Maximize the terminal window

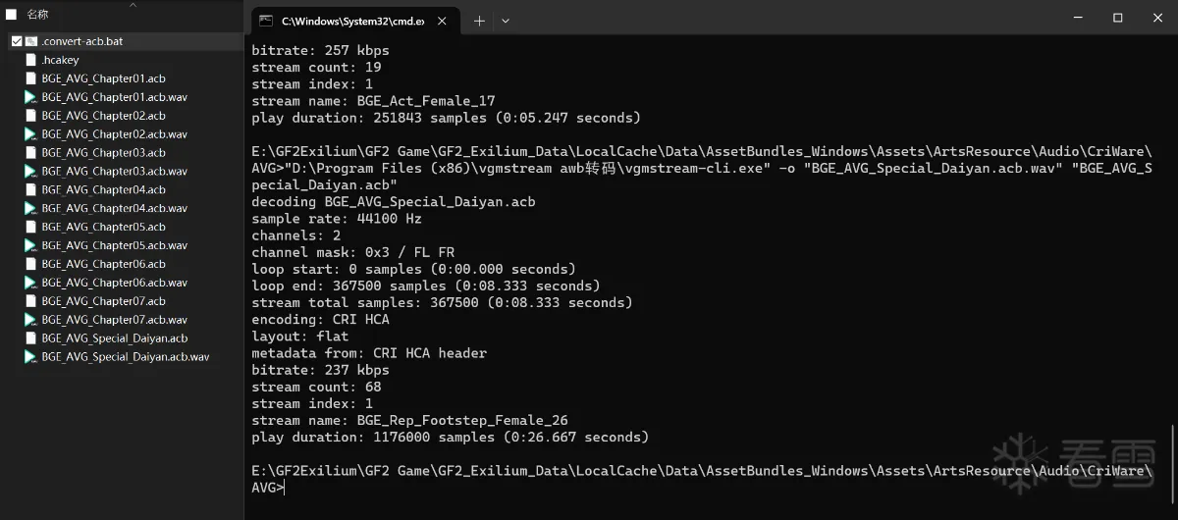(x=1117, y=18)
